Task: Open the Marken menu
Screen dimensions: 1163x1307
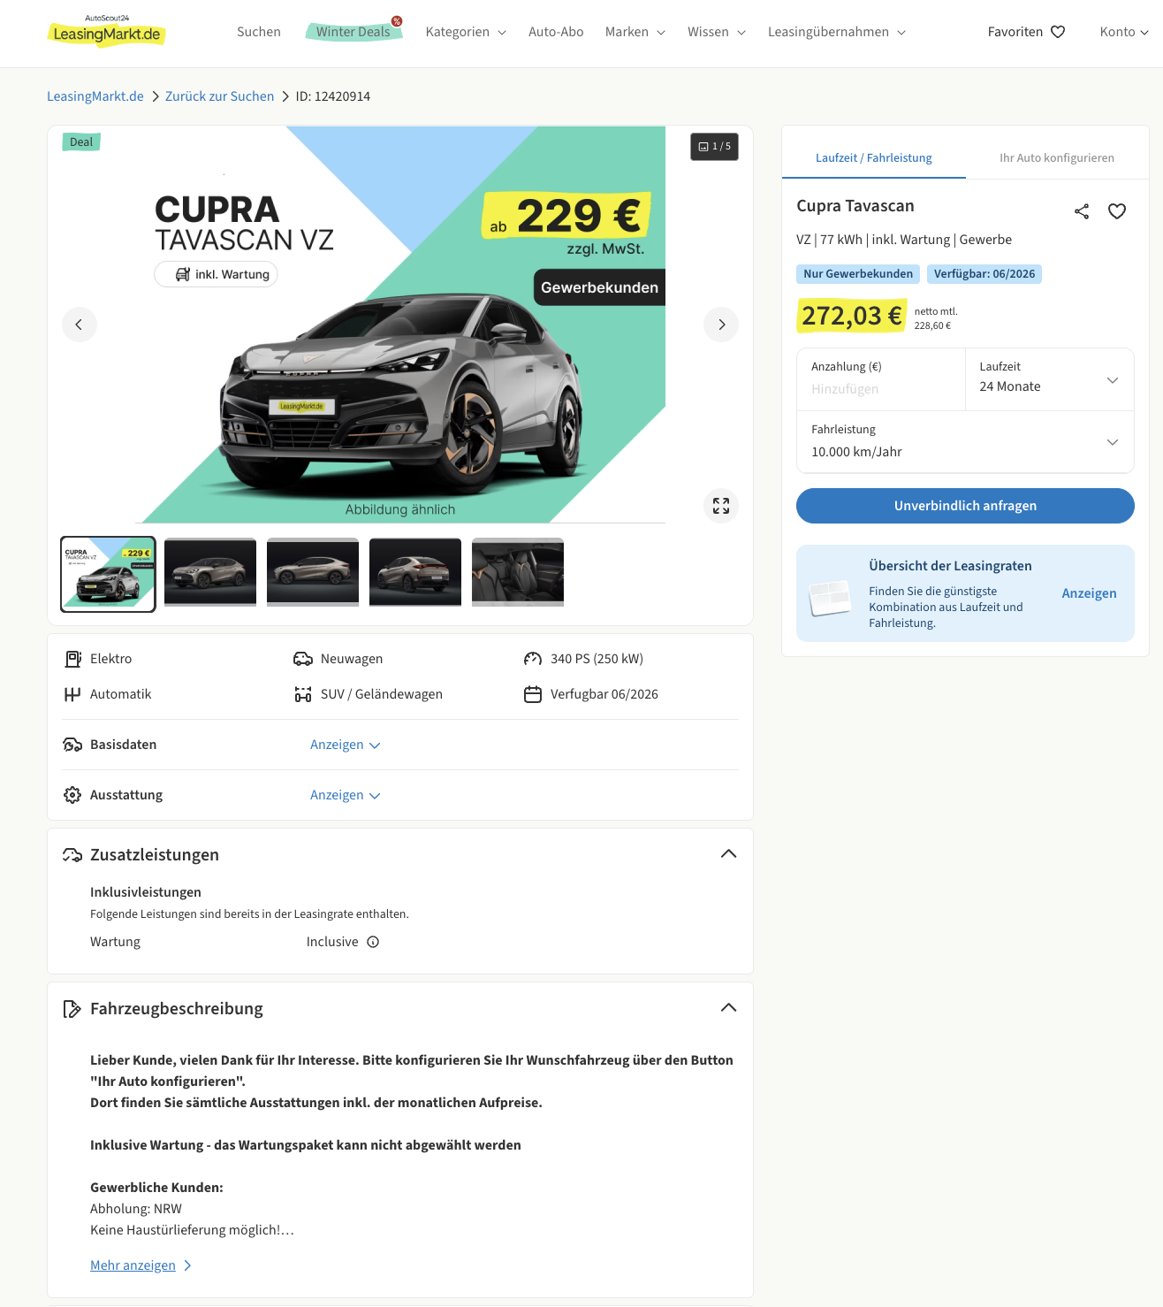Action: coord(635,32)
